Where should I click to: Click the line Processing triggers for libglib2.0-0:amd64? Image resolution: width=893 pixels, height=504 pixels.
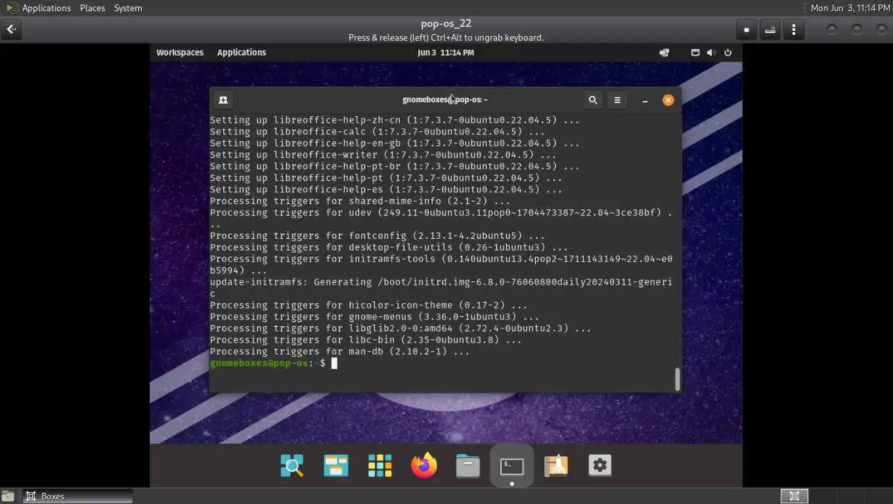401,328
